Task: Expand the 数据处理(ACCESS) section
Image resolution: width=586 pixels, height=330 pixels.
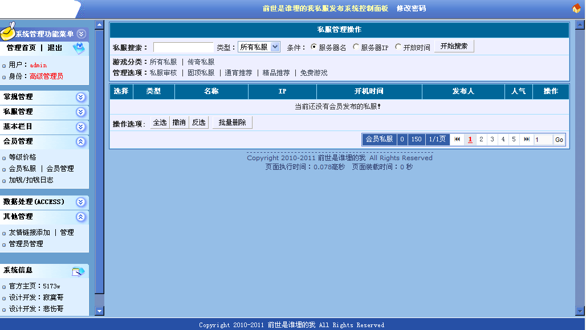Action: pyautogui.click(x=80, y=202)
